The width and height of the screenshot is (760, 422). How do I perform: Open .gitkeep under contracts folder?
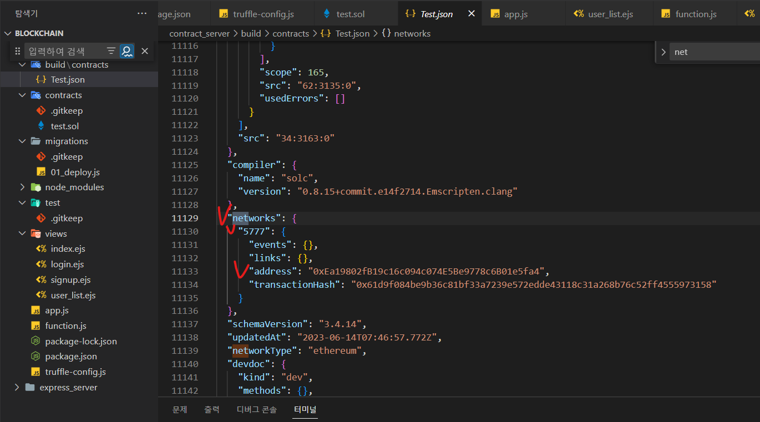[x=67, y=111]
